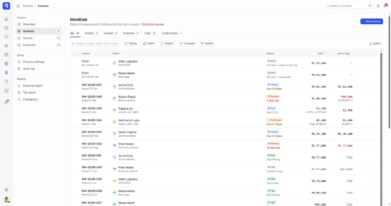391x206 pixels.
Task: Open notifications bell with red badge
Action: click(385, 6)
